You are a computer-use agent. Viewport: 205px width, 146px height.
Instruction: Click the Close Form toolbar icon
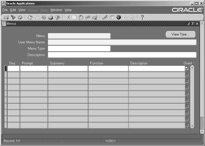tap(57, 17)
